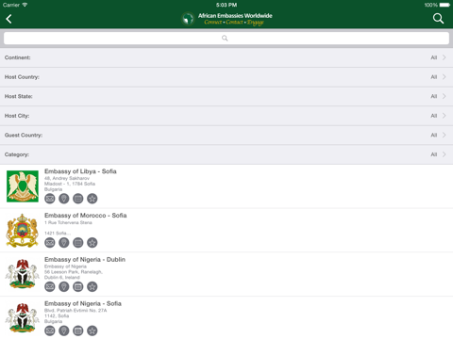
Task: Open details card for Nigeria - Sofia embassy
Action: click(x=78, y=331)
